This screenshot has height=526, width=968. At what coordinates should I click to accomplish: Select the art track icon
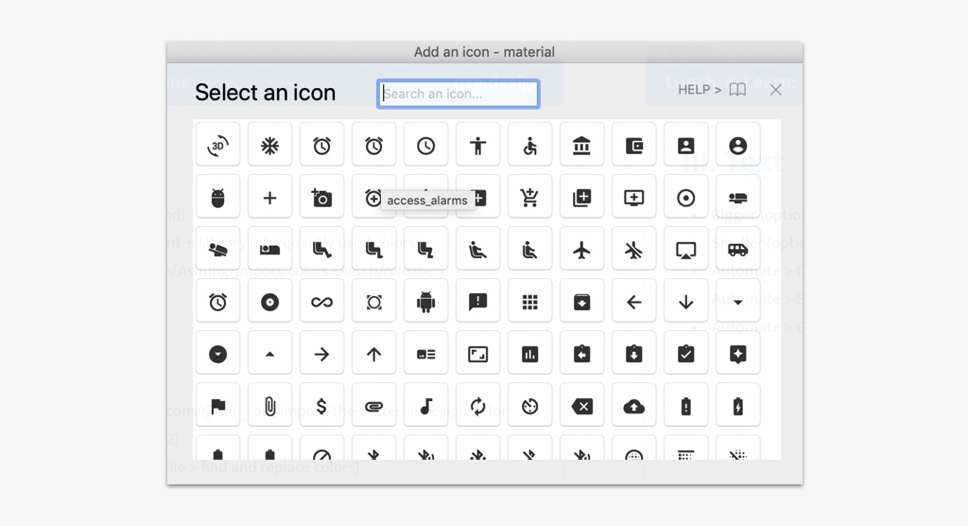click(x=426, y=354)
